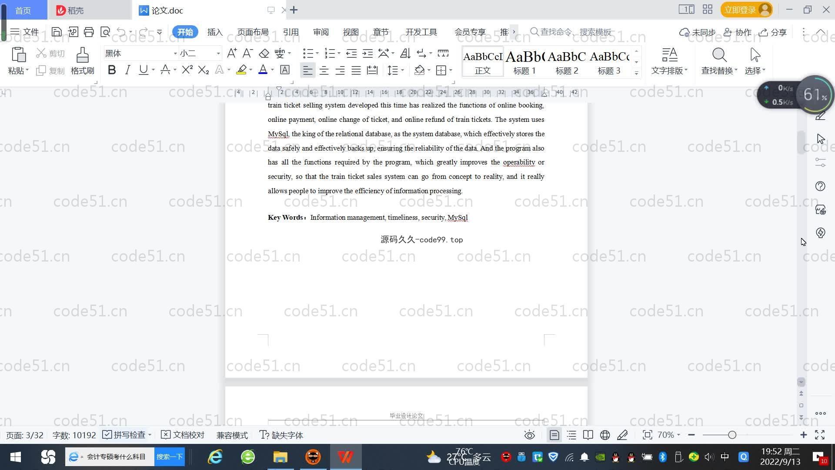
Task: Open eye protection mode icon in status bar
Action: tap(529, 435)
